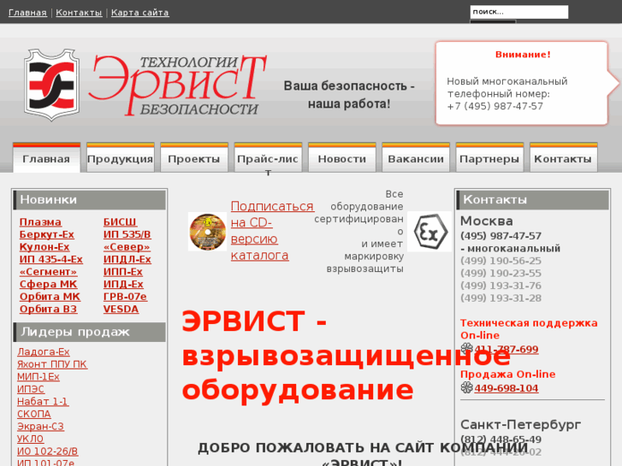Open the Контакты link in top bar

(79, 13)
